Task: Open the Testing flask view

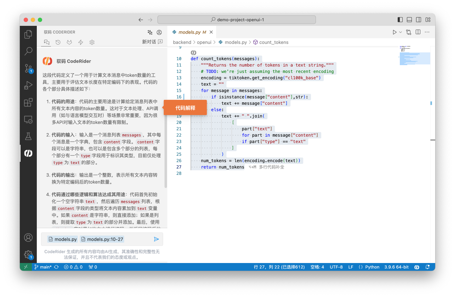Action: pyautogui.click(x=28, y=136)
